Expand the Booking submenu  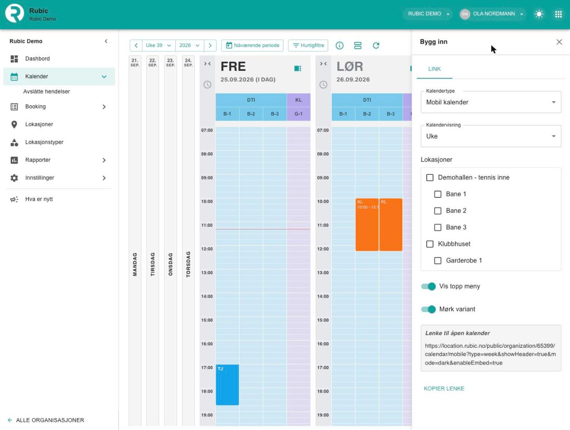[104, 107]
